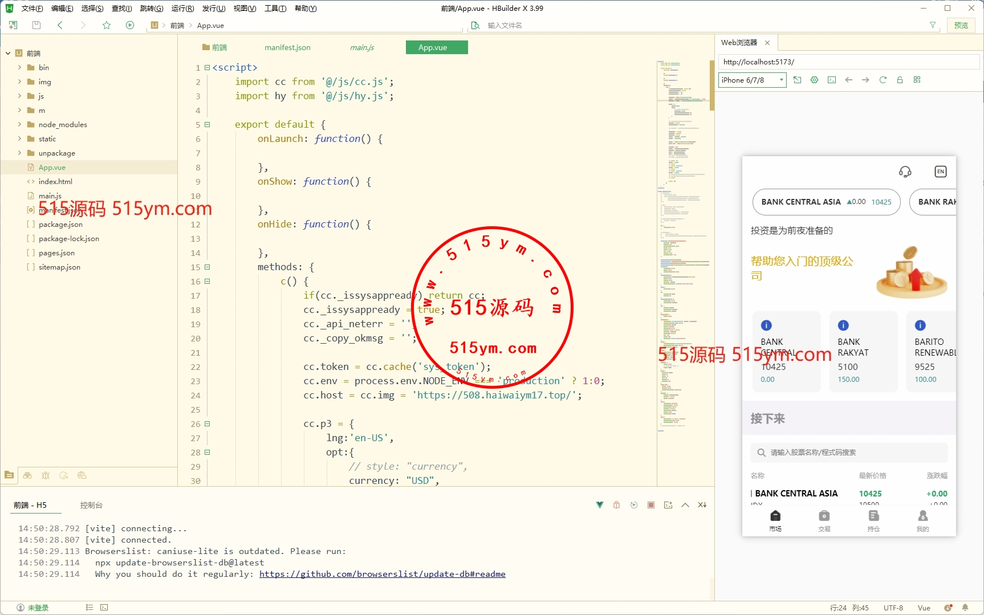Open browser devtools console icon
This screenshot has width=984, height=615.
831,80
